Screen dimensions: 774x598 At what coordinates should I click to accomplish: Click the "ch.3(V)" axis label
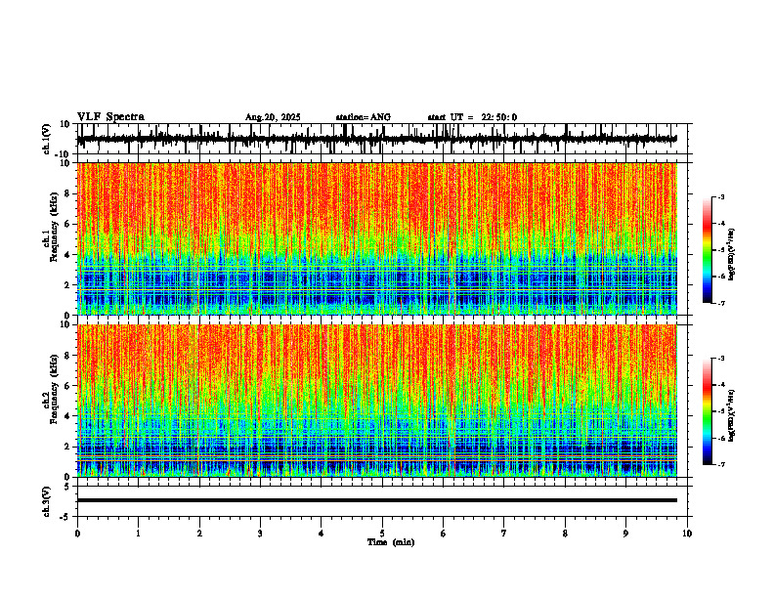click(47, 501)
